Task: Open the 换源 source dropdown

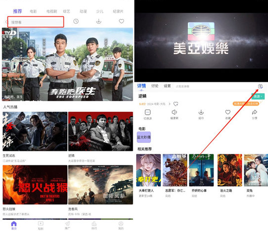Action: click(x=258, y=96)
